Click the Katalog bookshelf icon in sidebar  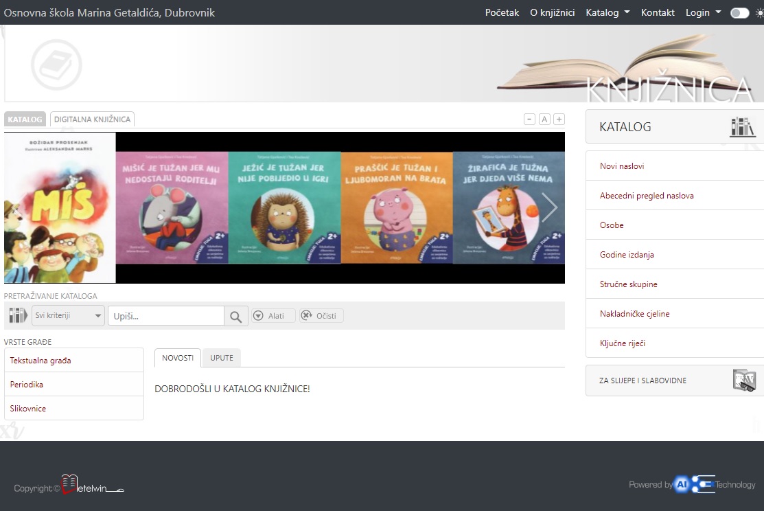[x=742, y=127]
